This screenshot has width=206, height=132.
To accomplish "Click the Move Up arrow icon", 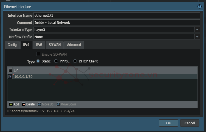I will [39, 104].
